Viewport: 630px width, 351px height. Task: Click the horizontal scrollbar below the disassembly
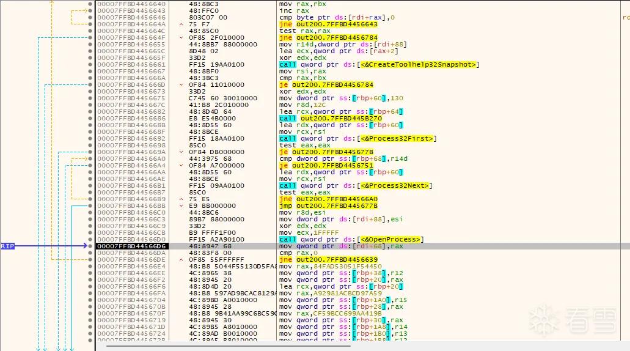coord(228,345)
